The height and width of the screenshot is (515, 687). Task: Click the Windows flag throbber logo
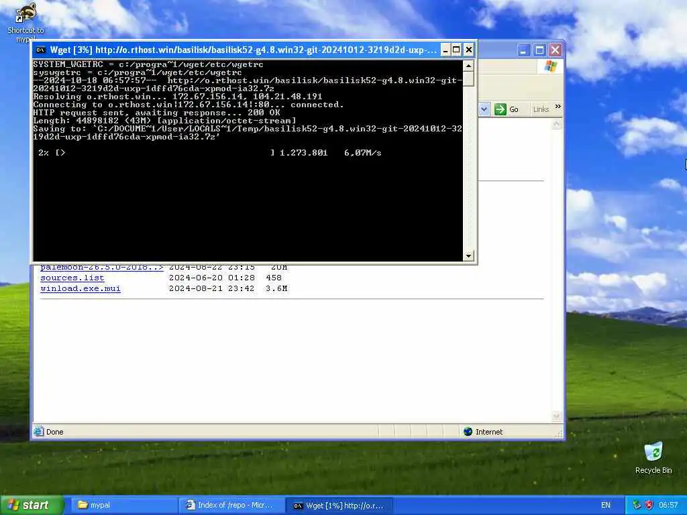click(550, 66)
